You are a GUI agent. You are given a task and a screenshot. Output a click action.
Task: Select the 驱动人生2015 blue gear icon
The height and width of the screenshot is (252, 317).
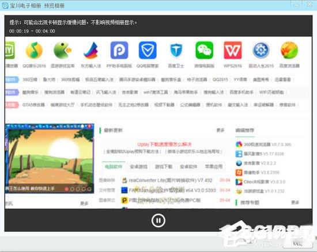click(x=261, y=50)
